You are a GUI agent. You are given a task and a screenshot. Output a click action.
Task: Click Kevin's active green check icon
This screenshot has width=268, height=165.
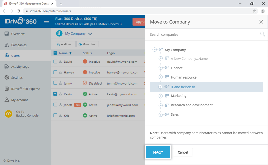[x=85, y=94]
